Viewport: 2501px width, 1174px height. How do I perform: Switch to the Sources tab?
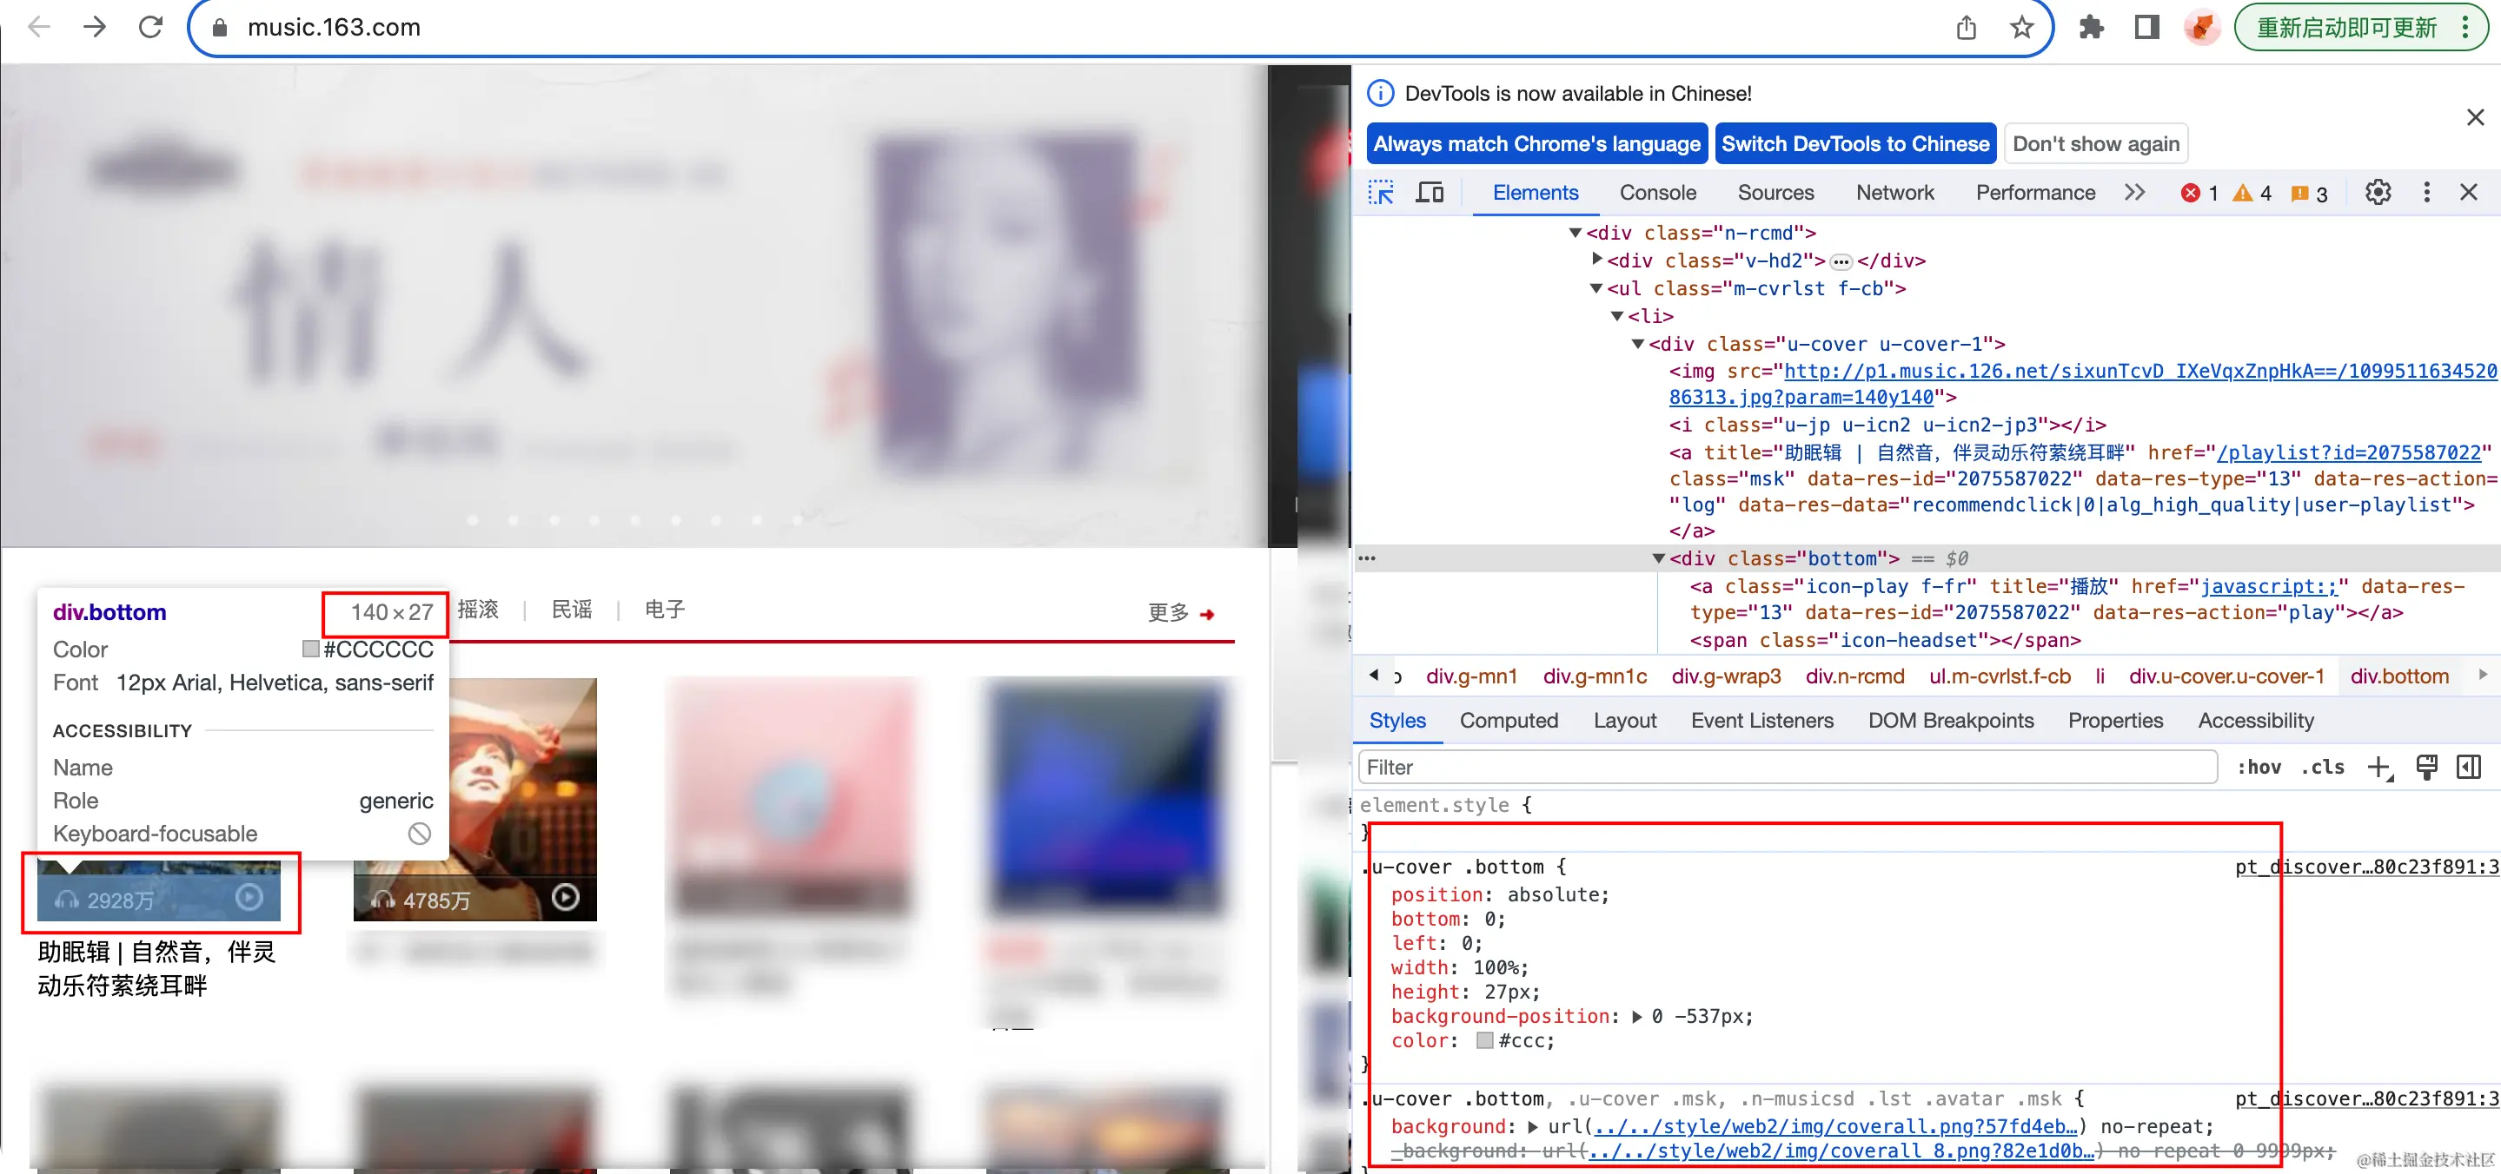point(1775,192)
